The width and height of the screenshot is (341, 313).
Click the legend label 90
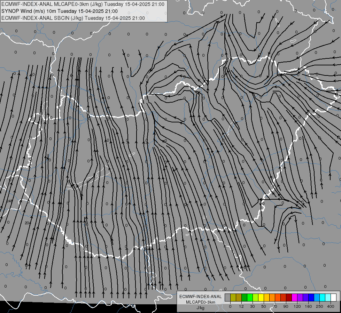point(286,306)
